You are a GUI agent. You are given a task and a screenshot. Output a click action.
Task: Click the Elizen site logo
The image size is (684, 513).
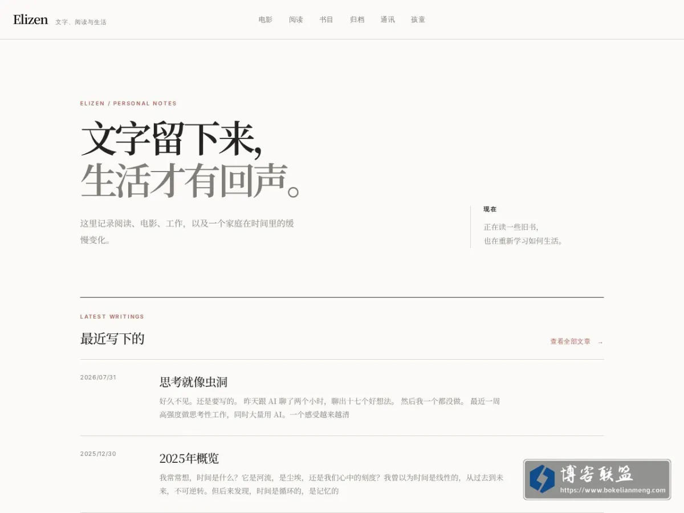point(30,19)
